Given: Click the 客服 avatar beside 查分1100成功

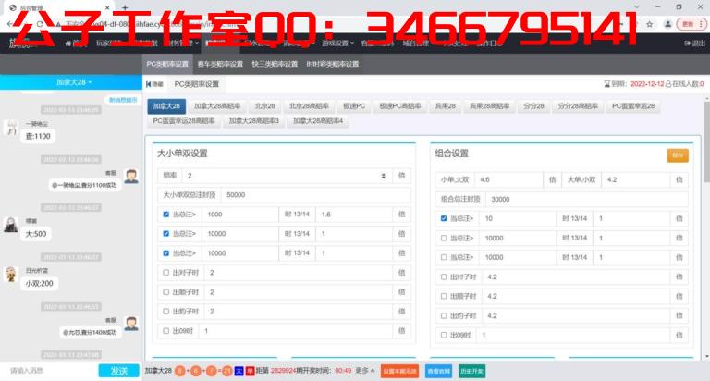Looking at the screenshot, I should click(131, 177).
